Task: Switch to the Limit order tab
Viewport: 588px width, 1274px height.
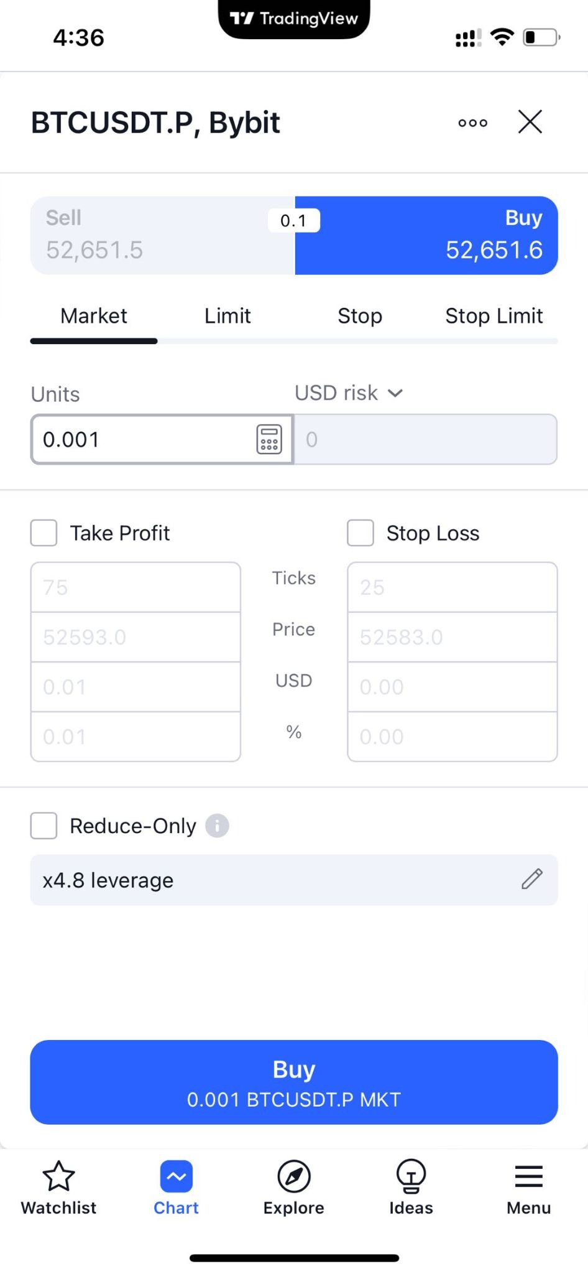Action: pyautogui.click(x=227, y=316)
